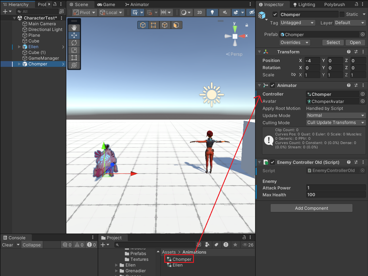The image size is (368, 276).
Task: Toggle hidden objects visibility in scene
Action: (x=251, y=12)
